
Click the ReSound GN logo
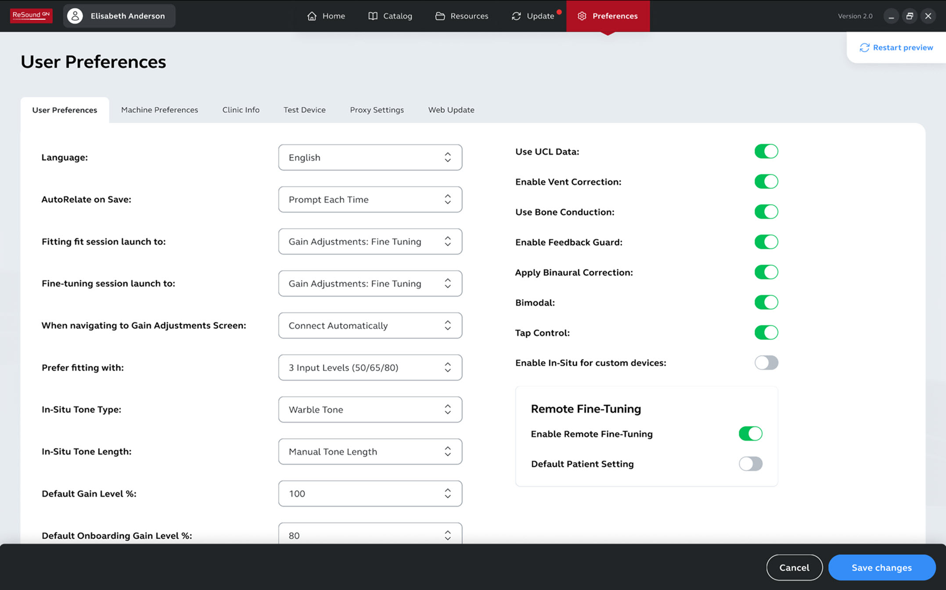[x=31, y=16]
